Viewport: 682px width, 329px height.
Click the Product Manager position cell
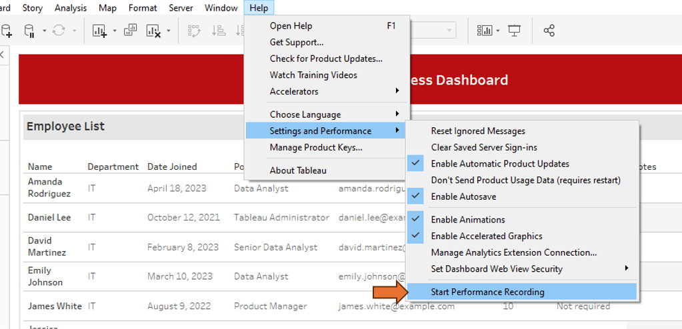pyautogui.click(x=271, y=306)
